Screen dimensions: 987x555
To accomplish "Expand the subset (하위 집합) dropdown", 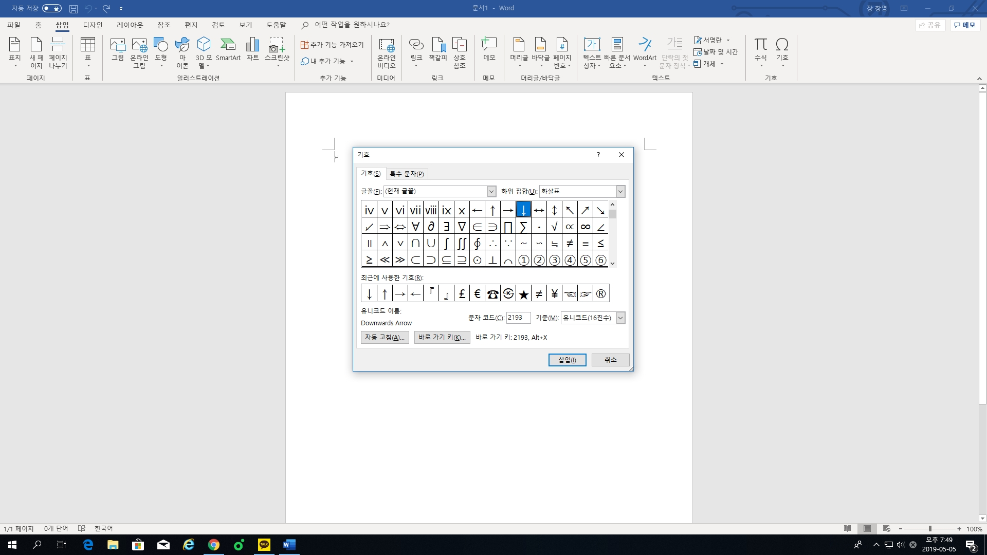I will click(620, 191).
